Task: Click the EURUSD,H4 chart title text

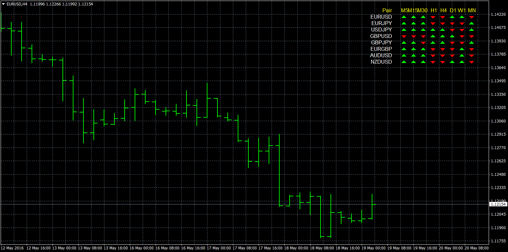Action: [17, 4]
